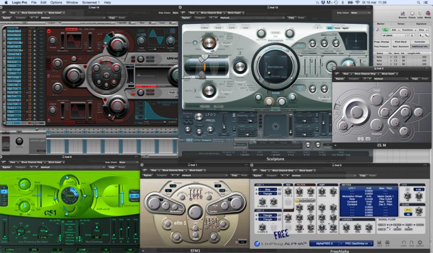The width and height of the screenshot is (433, 253).
Task: Click the FreeAlpha filter cutoff knob
Action: [x=299, y=191]
